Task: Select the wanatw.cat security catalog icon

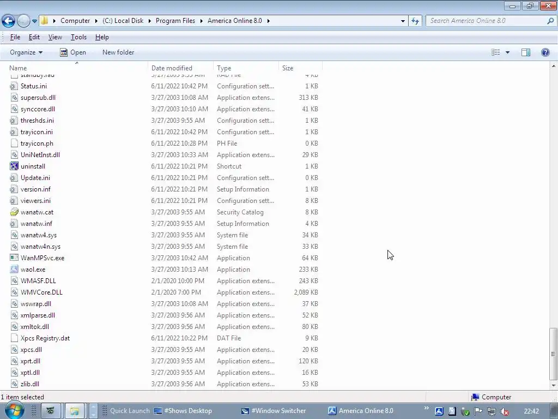Action: [x=14, y=212]
